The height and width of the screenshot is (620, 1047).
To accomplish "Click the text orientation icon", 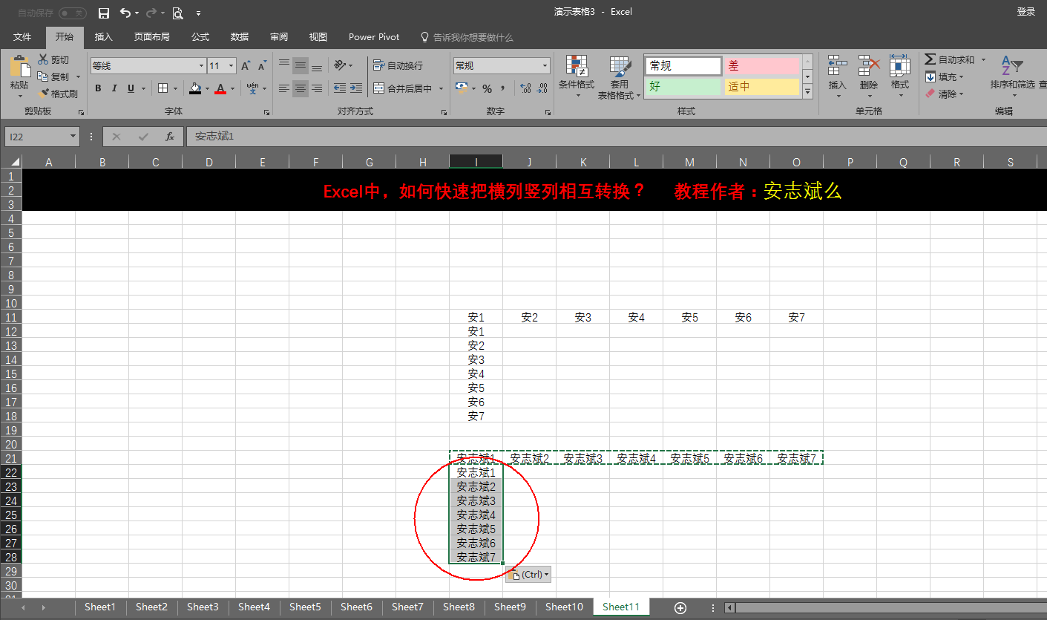I will tap(339, 65).
